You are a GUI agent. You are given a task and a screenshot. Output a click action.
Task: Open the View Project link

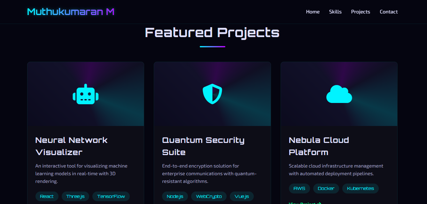[305, 203]
